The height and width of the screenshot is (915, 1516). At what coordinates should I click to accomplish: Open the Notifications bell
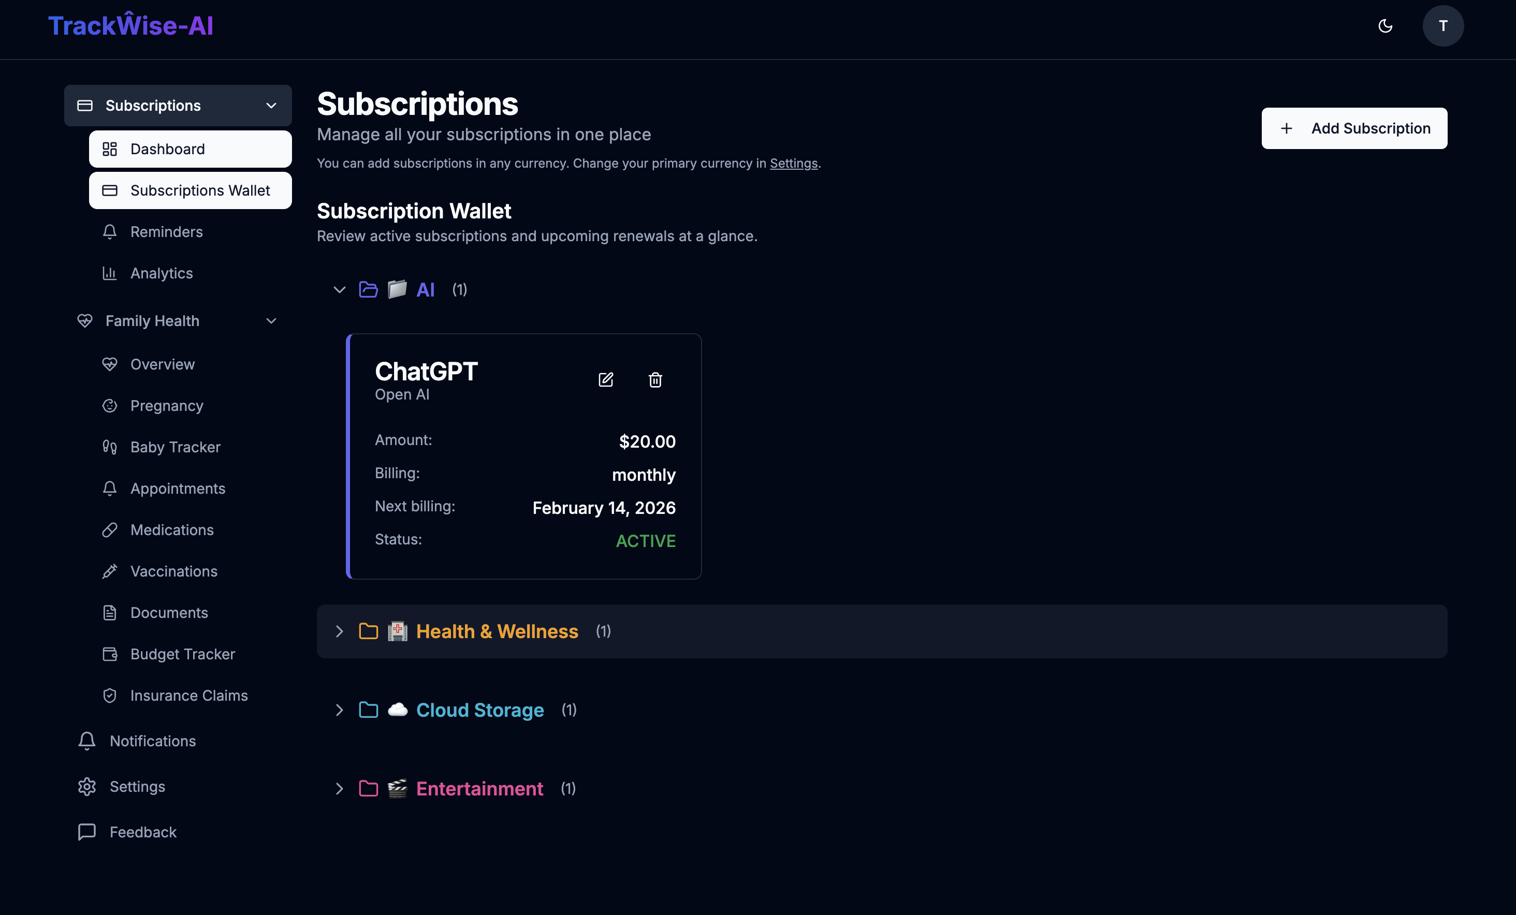coord(87,741)
